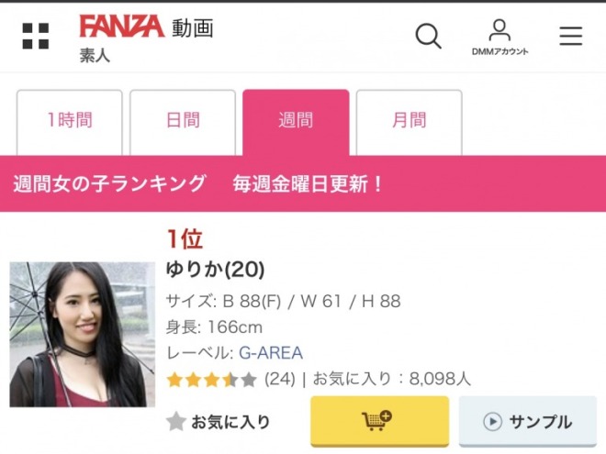
Task: Open the G-AREA label link
Action: pyautogui.click(x=271, y=353)
